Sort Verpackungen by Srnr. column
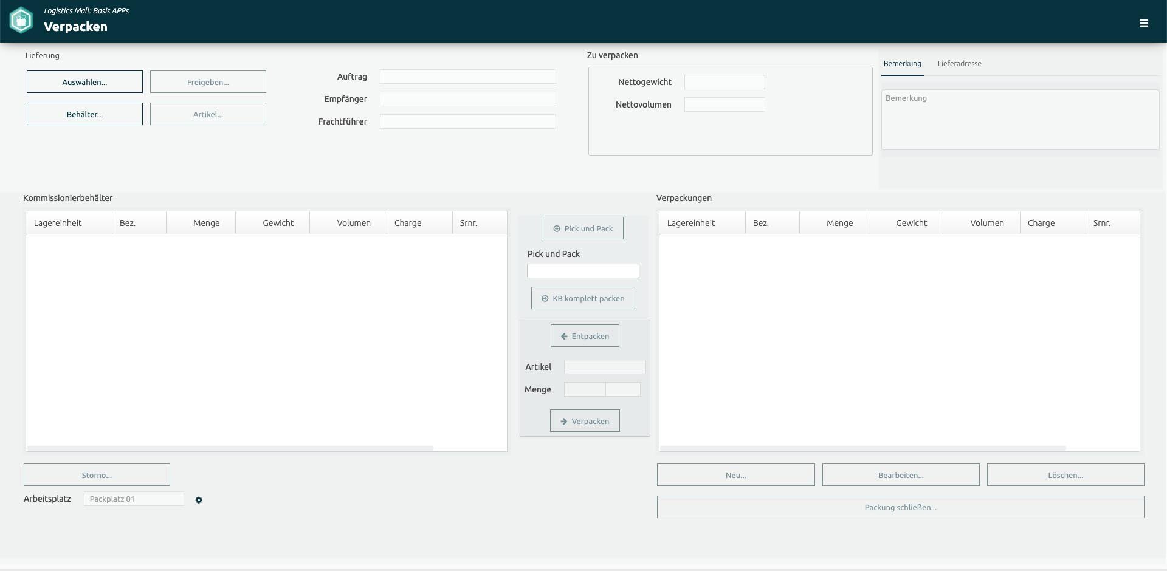Image resolution: width=1167 pixels, height=571 pixels. (x=1113, y=223)
